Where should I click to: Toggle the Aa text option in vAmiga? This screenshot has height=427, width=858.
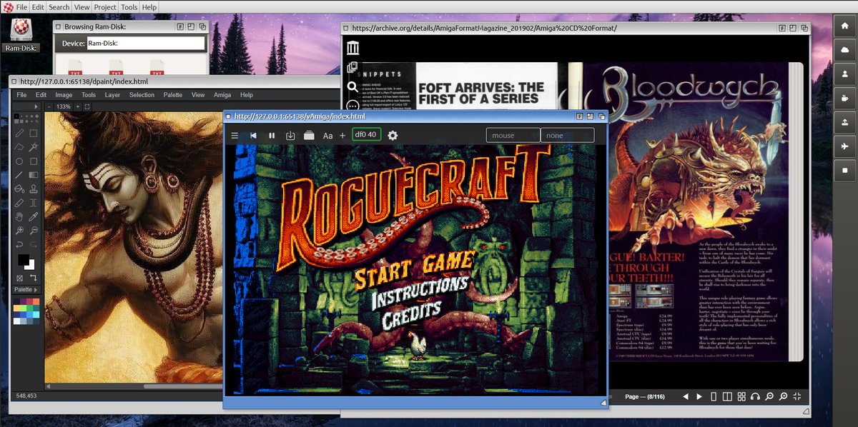pos(328,135)
